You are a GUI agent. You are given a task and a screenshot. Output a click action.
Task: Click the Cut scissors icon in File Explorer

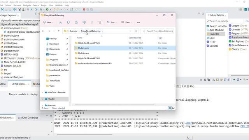tap(60, 22)
